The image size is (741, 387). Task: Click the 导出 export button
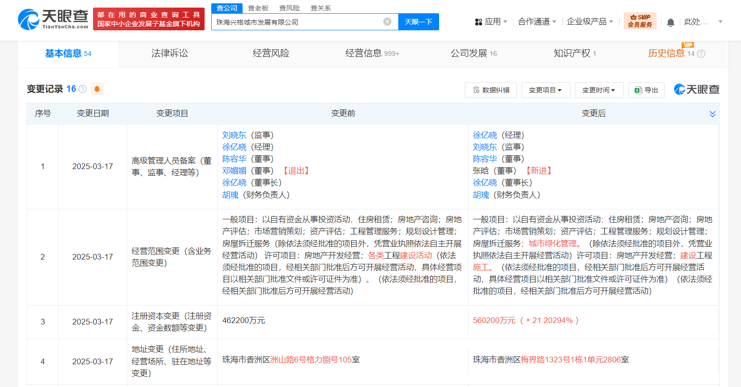click(646, 90)
